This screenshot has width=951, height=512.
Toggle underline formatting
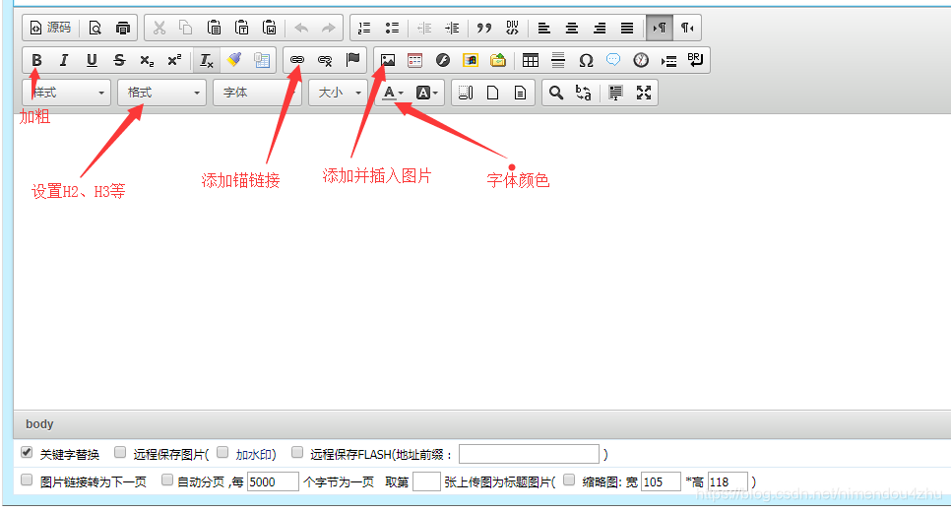(92, 60)
